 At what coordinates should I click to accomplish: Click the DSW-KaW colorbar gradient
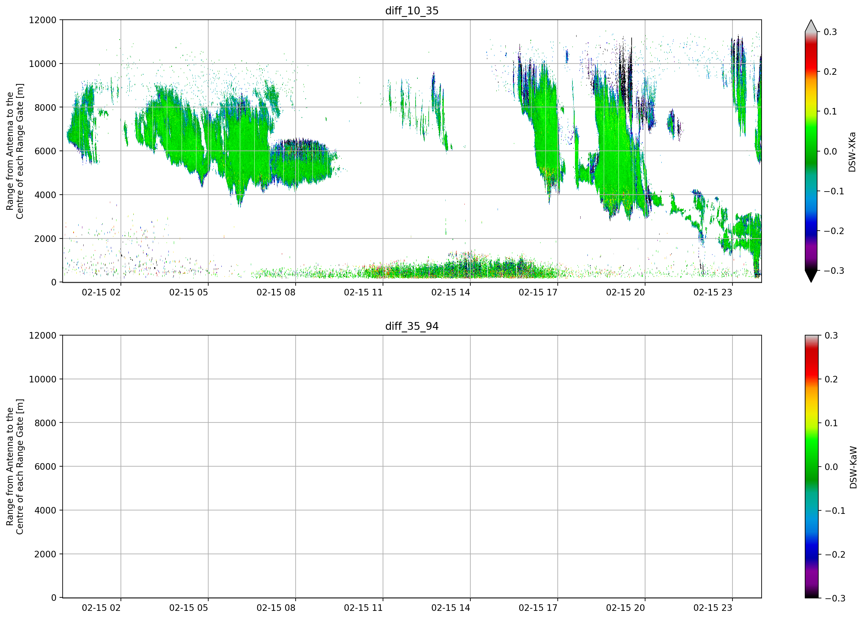(x=811, y=467)
